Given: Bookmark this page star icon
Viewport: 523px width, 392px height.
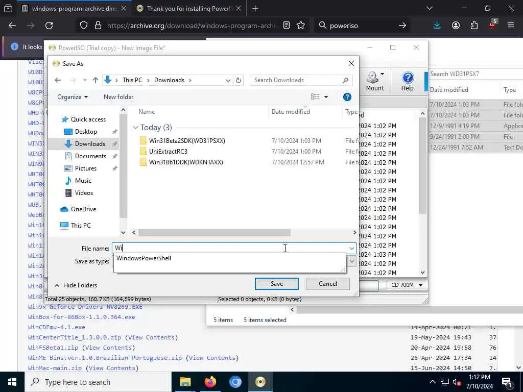Looking at the screenshot, I should tap(301, 26).
